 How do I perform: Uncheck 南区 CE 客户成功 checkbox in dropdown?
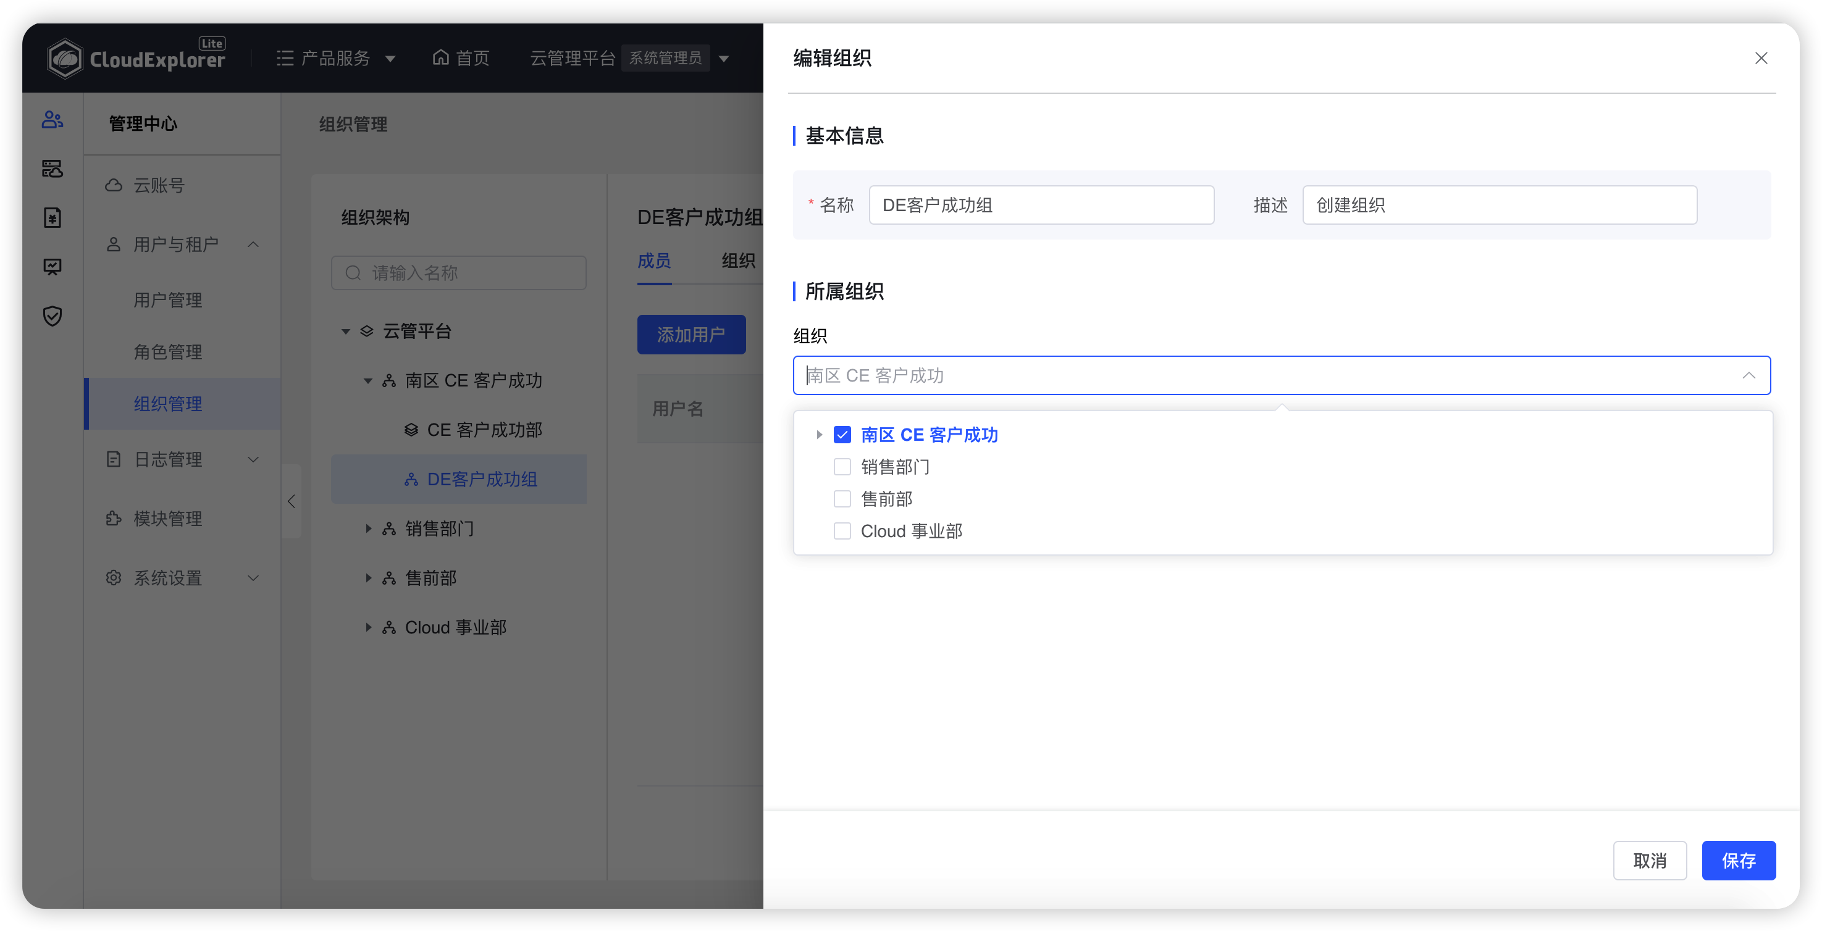pyautogui.click(x=842, y=435)
